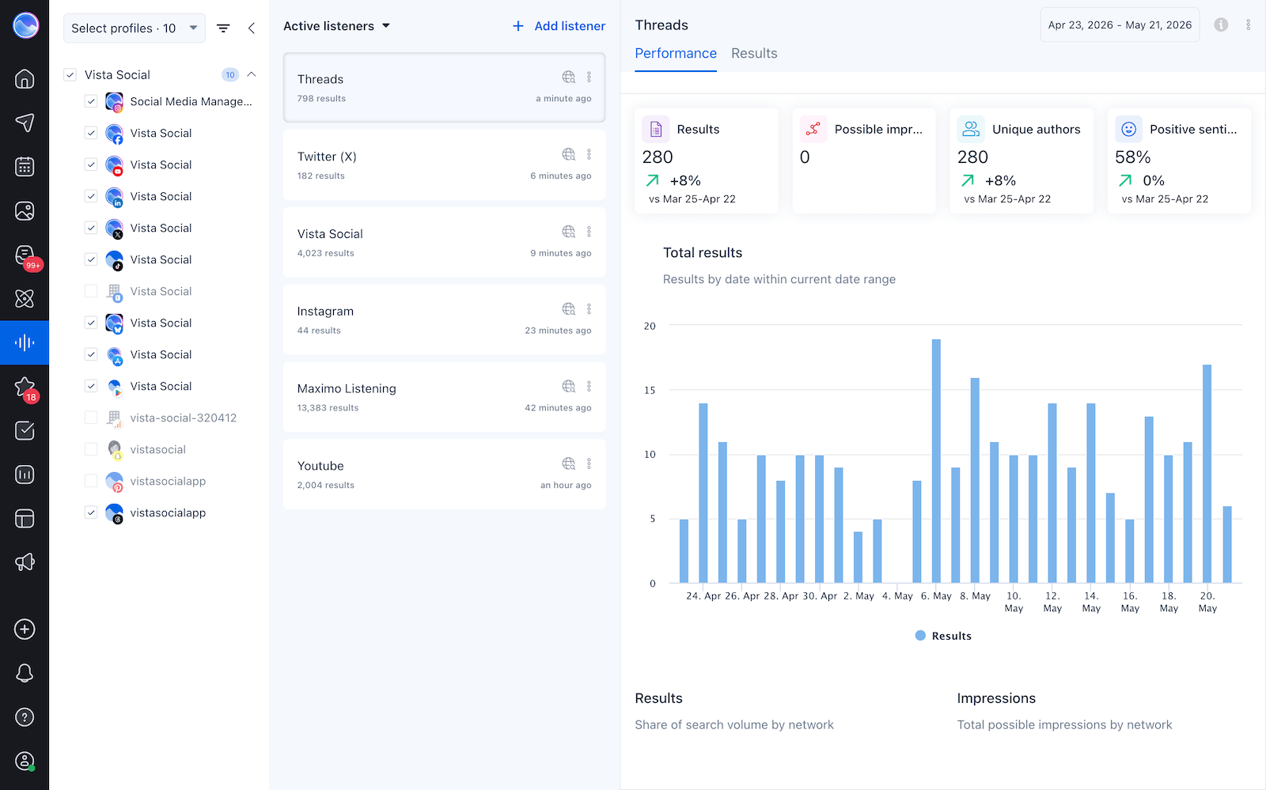1266x790 pixels.
Task: Open the Threads listener card
Action: point(444,88)
